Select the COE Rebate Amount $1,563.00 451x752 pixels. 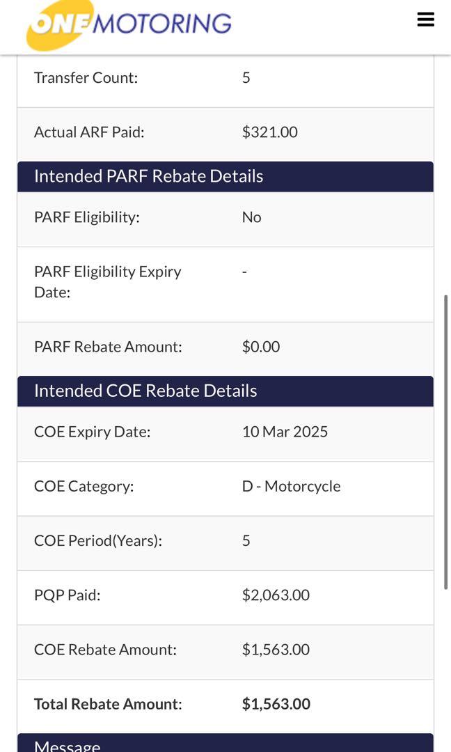pos(276,649)
